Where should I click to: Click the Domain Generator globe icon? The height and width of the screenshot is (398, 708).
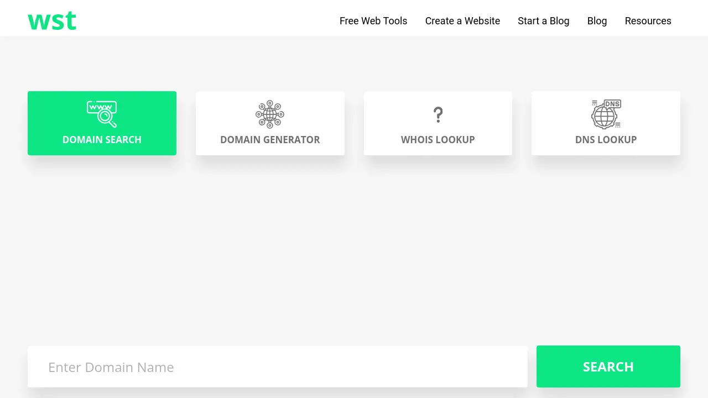pyautogui.click(x=270, y=114)
